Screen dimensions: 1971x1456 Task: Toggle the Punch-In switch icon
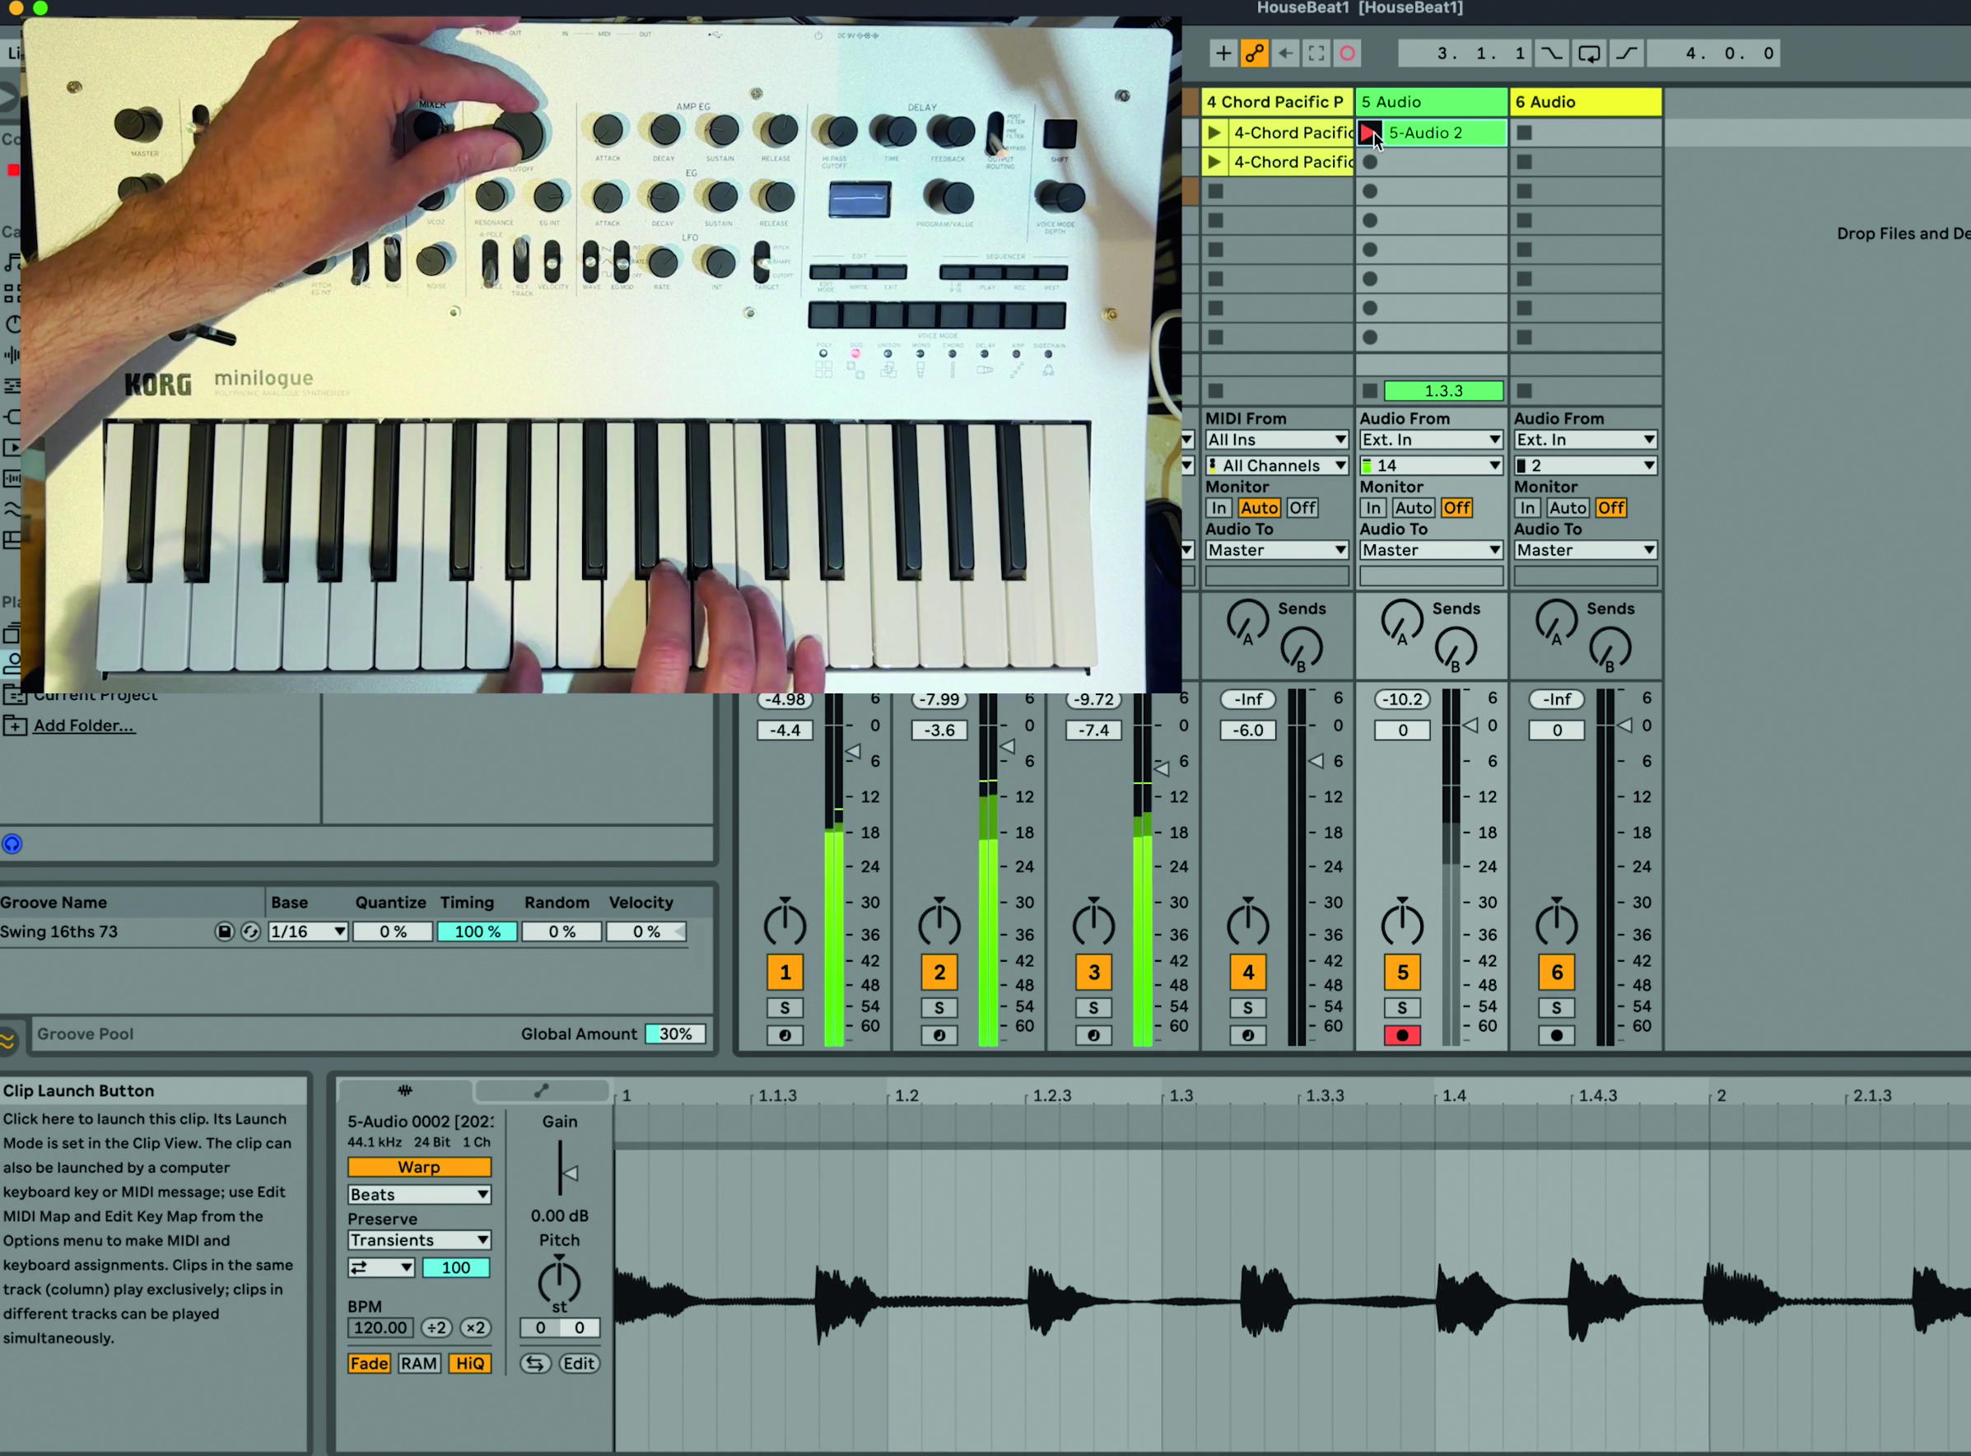[1552, 54]
